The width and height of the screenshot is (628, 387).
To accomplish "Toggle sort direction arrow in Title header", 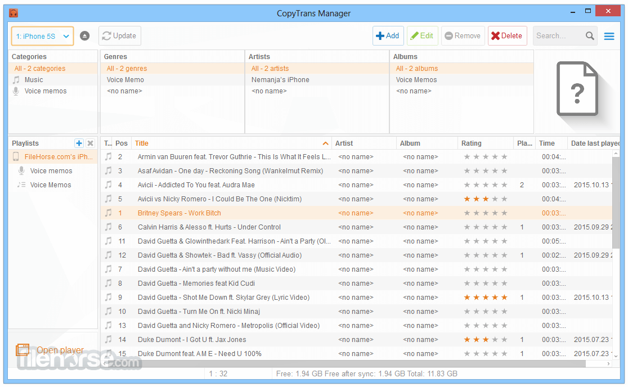I will pyautogui.click(x=326, y=143).
